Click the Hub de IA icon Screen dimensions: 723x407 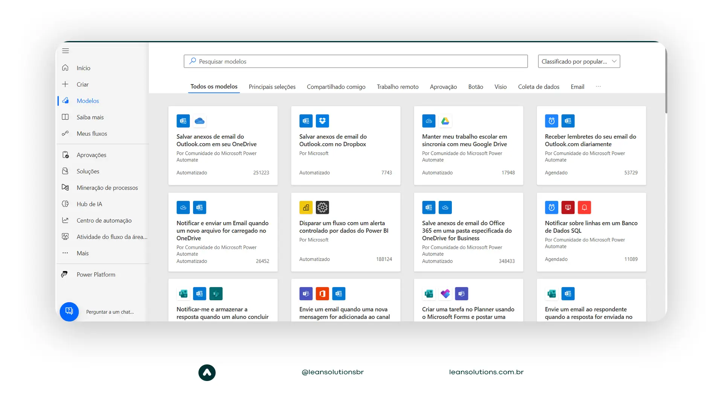[x=65, y=204]
